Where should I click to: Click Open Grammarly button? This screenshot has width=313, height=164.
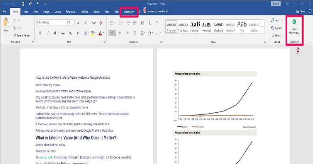pyautogui.click(x=294, y=27)
